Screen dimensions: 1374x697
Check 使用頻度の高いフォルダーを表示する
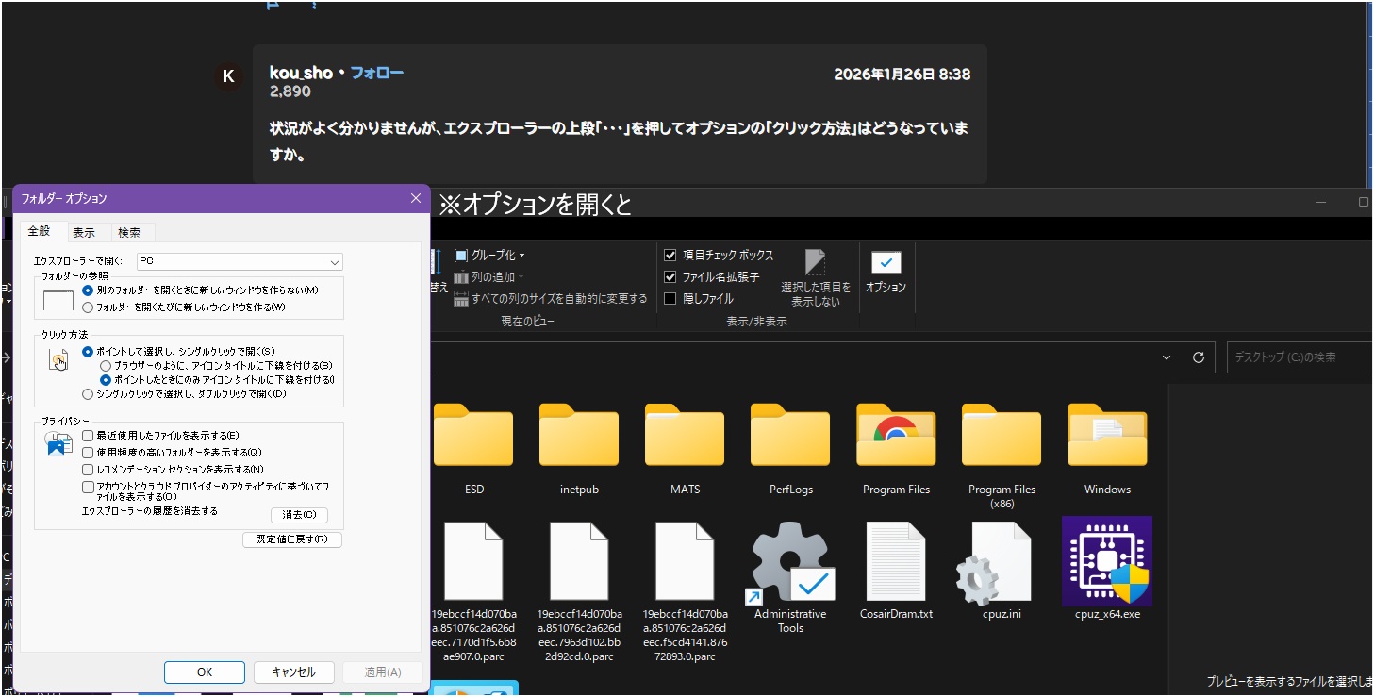[88, 453]
